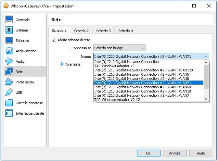Open the Connessa a dropdown
Image resolution: width=218 pixels, height=161 pixels.
pyautogui.click(x=120, y=48)
